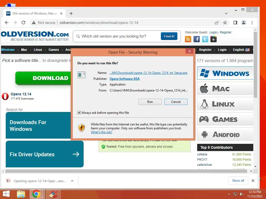Click the CCleaner taskbar icon
This screenshot has width=266, height=199.
(x=53, y=194)
